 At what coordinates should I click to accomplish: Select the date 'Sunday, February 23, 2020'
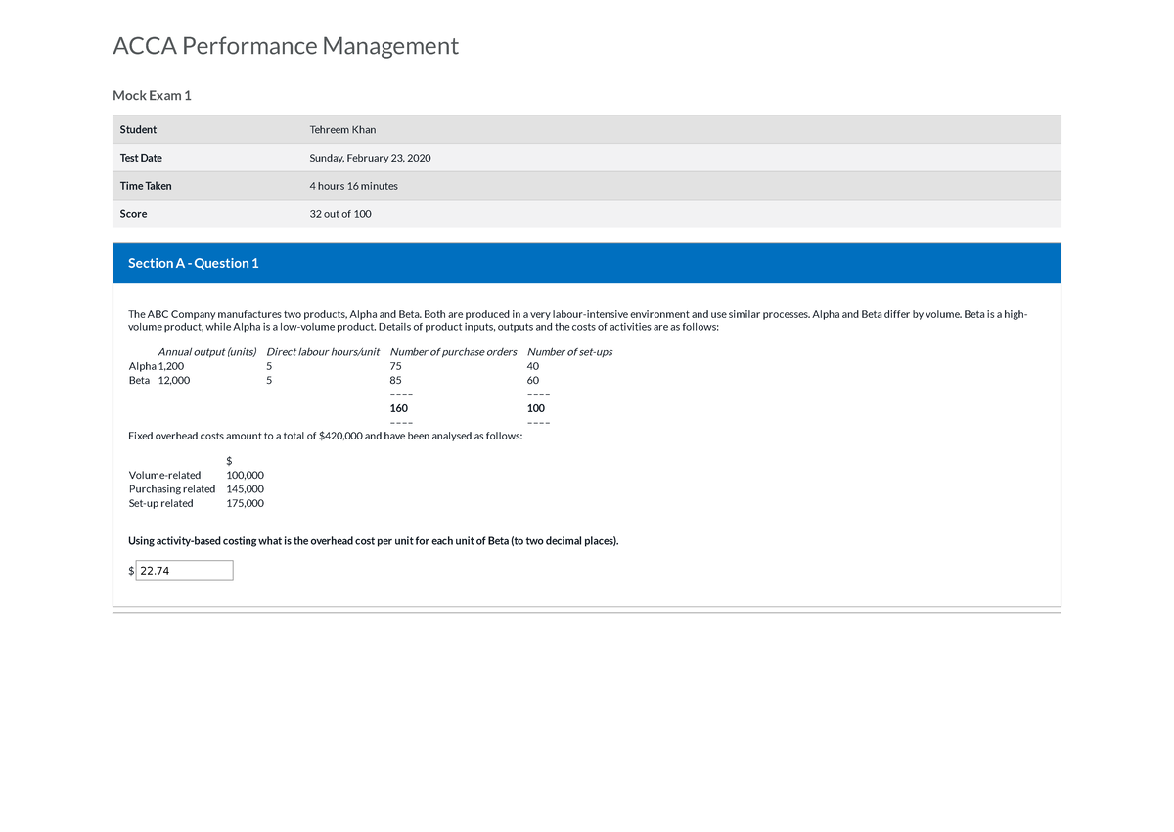pyautogui.click(x=370, y=158)
